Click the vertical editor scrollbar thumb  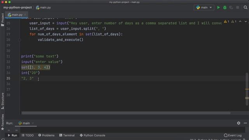pyautogui.click(x=247, y=89)
